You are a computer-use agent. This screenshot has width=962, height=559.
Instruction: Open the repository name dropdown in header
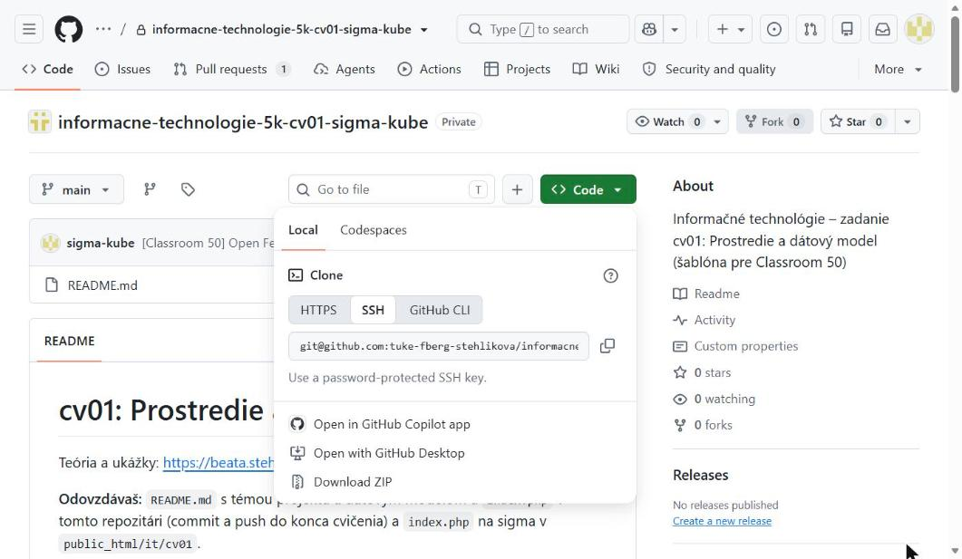(424, 29)
